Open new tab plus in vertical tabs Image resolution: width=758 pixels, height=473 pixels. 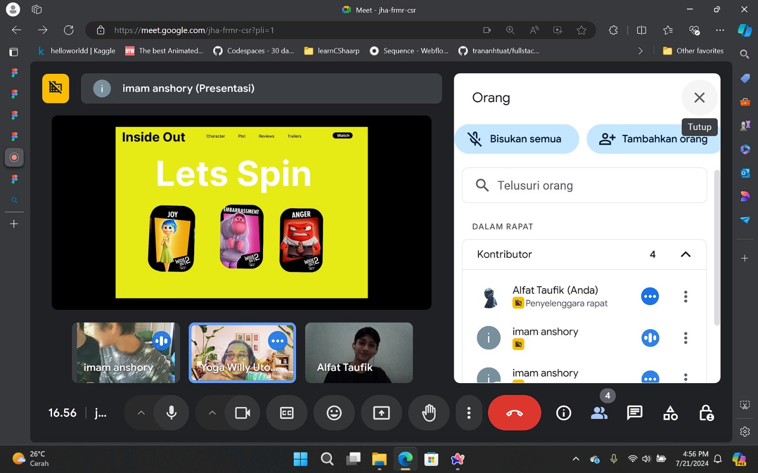pyautogui.click(x=14, y=224)
